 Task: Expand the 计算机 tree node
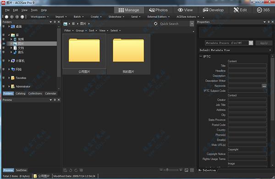pos(9,61)
